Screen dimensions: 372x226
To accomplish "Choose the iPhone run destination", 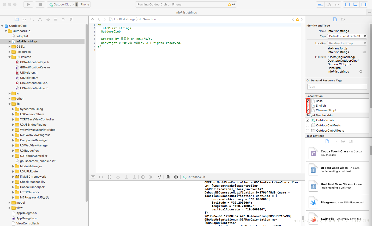I will [x=82, y=4].
